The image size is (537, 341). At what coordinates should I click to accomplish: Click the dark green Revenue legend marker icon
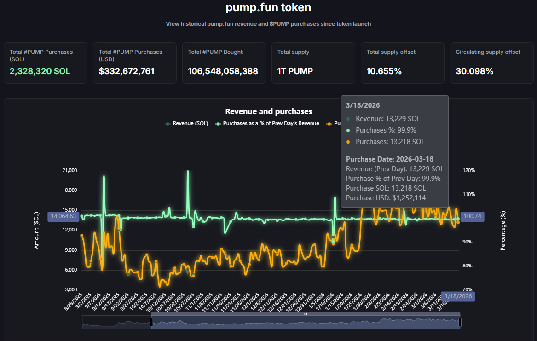[168, 123]
